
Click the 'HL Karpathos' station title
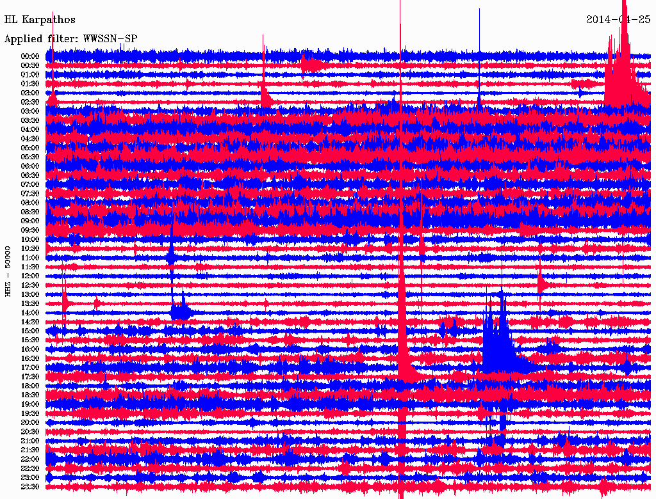(40, 20)
